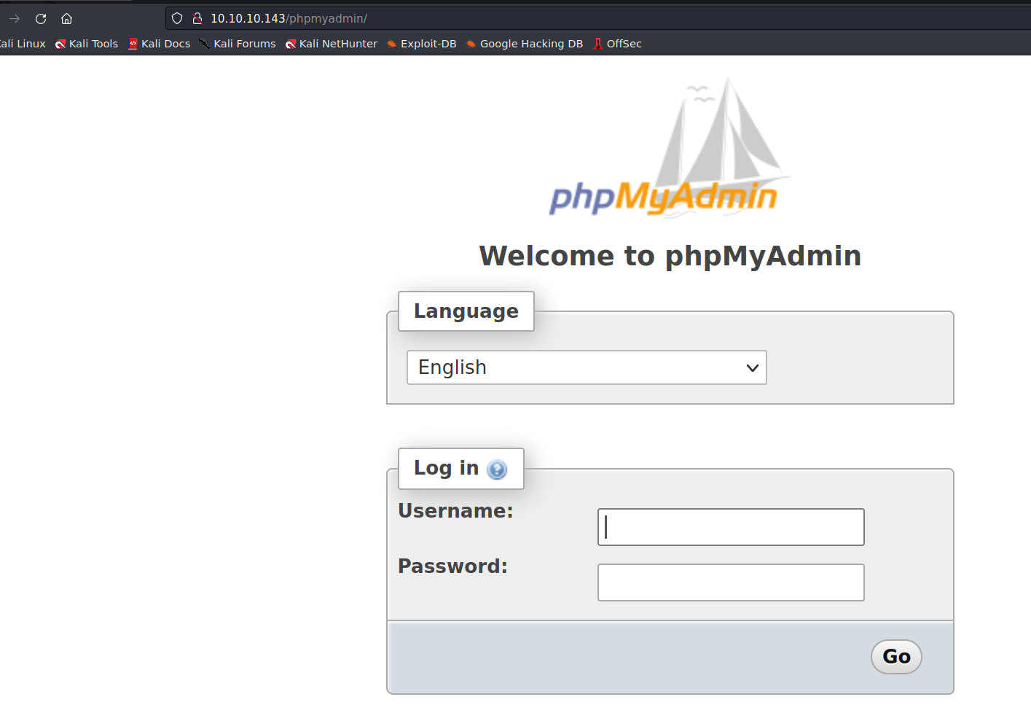The height and width of the screenshot is (721, 1031).
Task: Click the phpMyAdmin documentation help icon
Action: pyautogui.click(x=497, y=469)
